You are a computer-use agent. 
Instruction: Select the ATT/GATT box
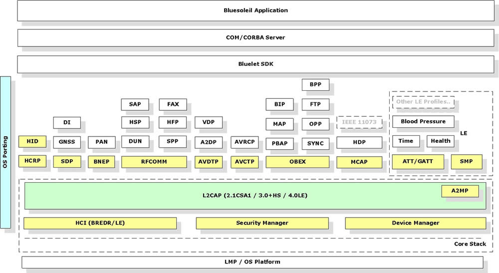(418, 162)
